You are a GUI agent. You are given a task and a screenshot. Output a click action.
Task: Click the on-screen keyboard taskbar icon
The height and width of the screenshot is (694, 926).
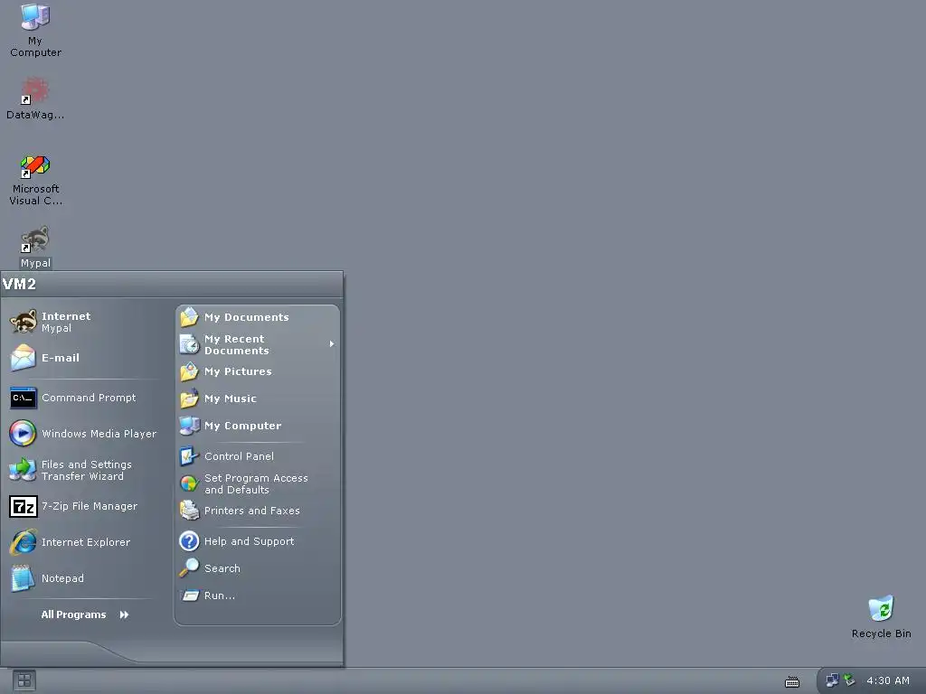792,682
